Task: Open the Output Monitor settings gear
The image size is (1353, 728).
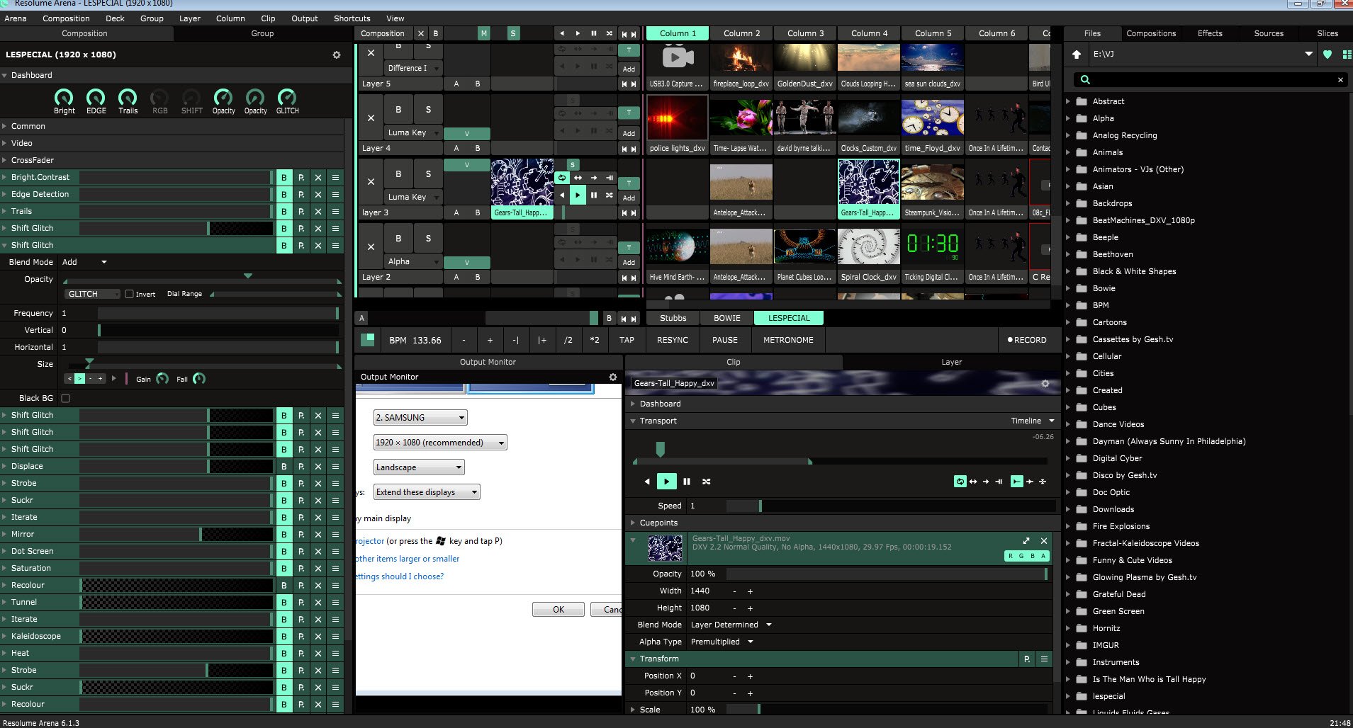Action: click(x=613, y=377)
